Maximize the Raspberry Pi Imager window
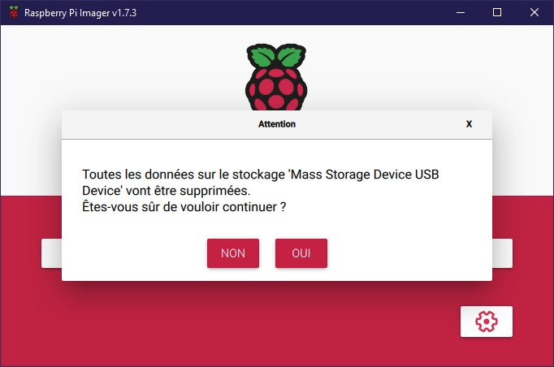 point(496,12)
